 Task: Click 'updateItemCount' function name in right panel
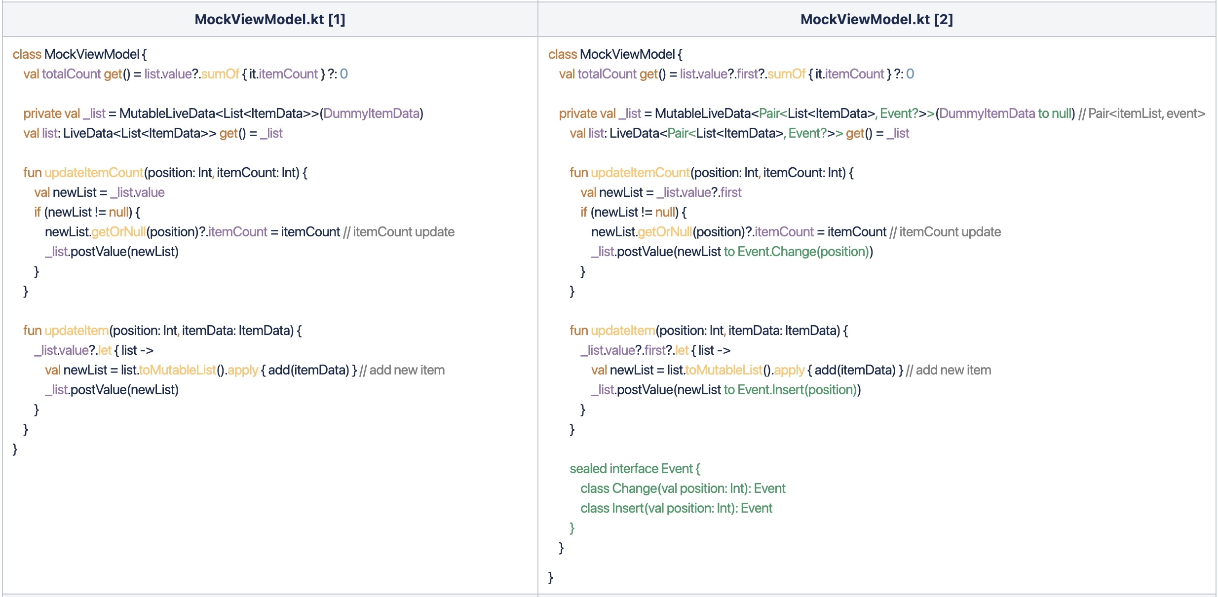point(640,173)
